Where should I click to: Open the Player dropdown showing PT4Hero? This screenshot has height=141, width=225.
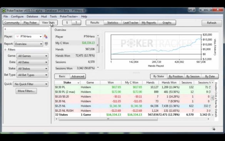(28, 37)
